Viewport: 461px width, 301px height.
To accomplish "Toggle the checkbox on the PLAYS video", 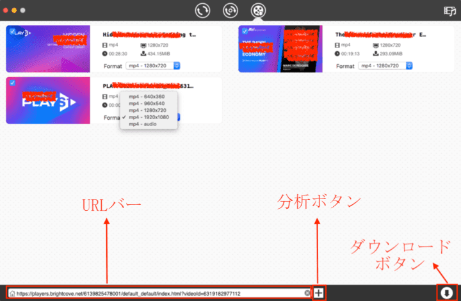I will pos(10,82).
